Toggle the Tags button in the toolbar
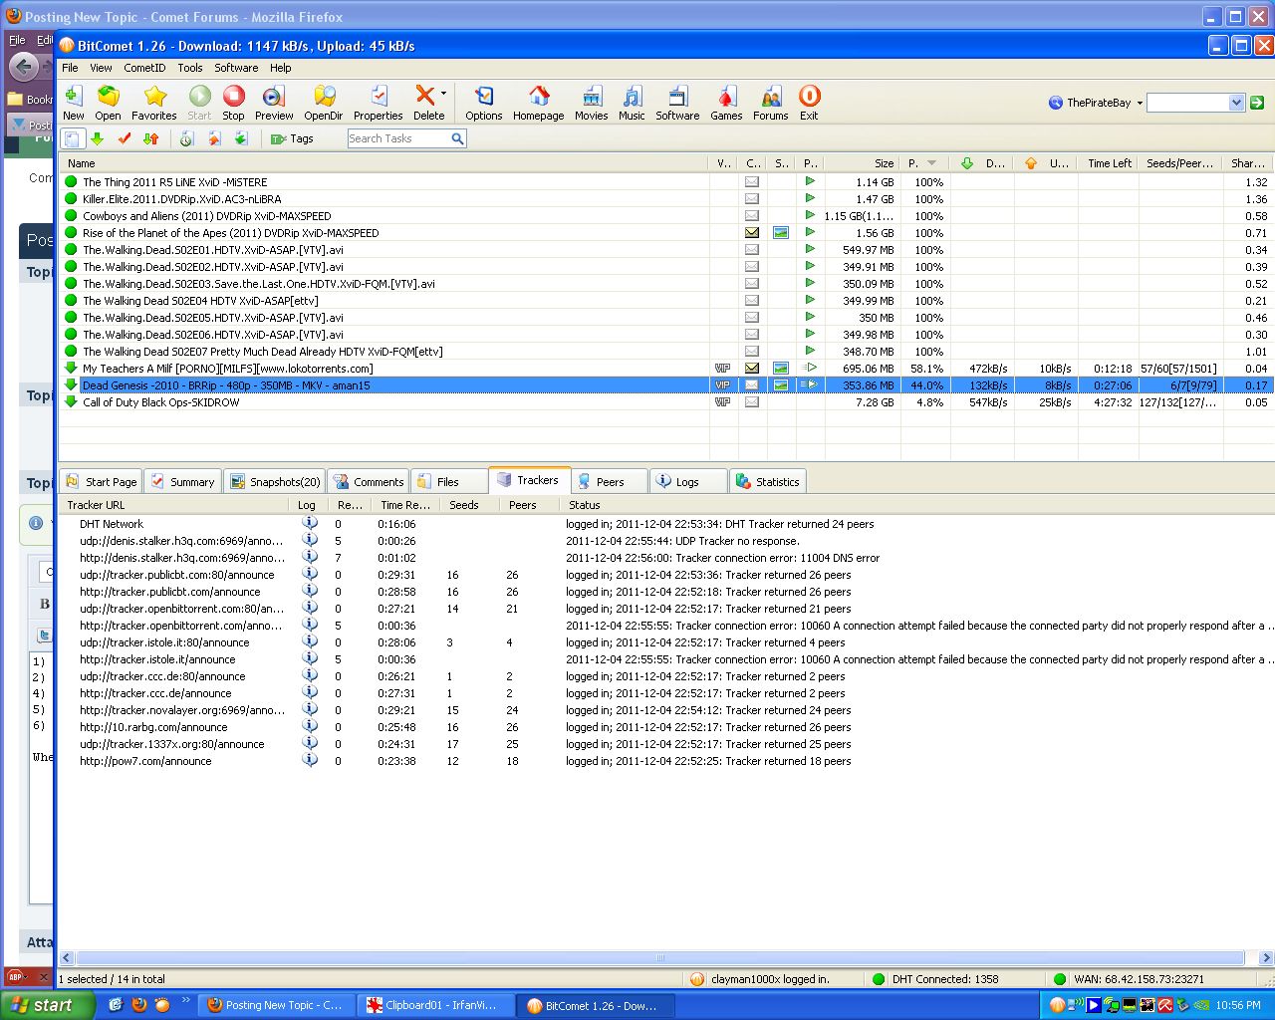 [x=292, y=138]
